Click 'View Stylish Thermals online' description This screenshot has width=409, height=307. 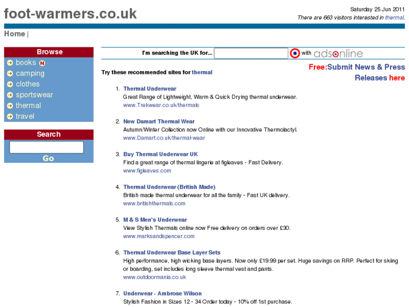coord(206,228)
